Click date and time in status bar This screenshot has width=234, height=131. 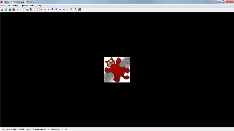(59, 130)
